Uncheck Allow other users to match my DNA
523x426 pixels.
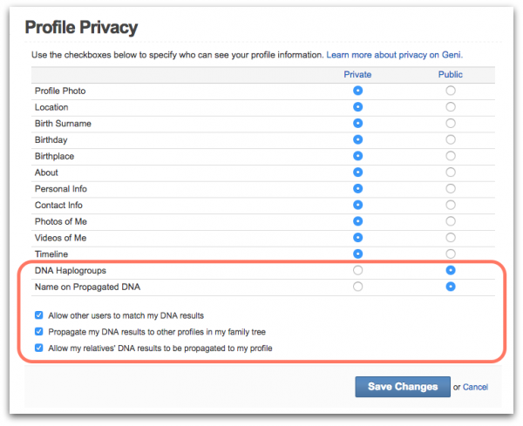pyautogui.click(x=38, y=315)
